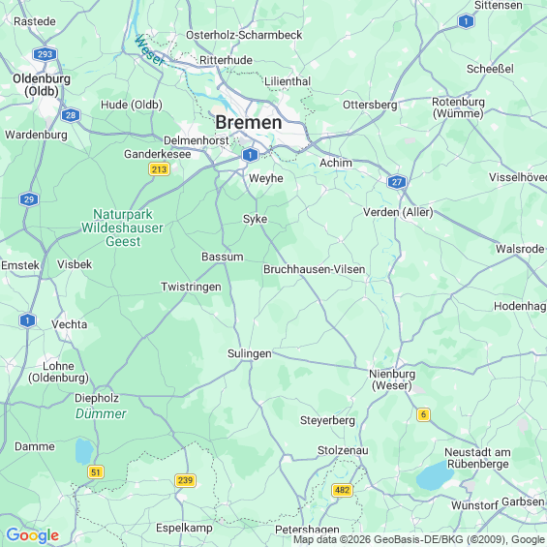Viewport: 547px width, 547px height.
Task: Click the yellow B6 road marker
Action: tap(423, 414)
